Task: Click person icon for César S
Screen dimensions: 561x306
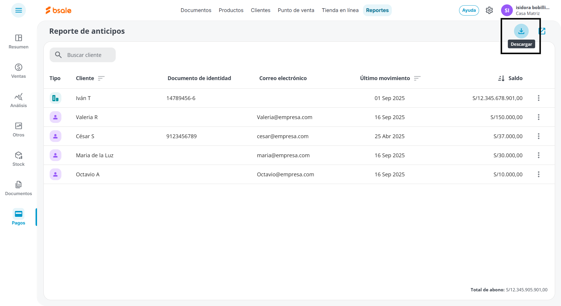Action: 56,136
